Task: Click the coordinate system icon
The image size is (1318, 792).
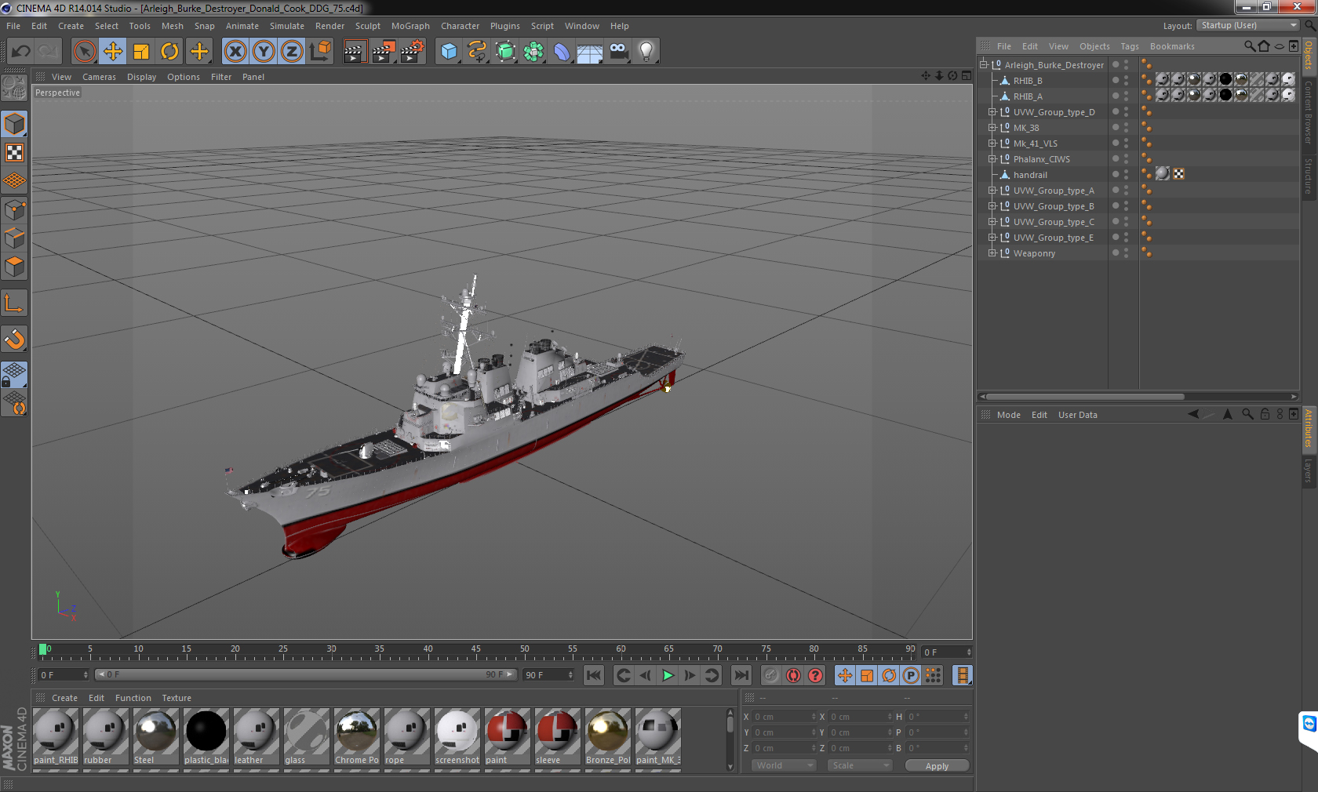Action: pos(320,52)
